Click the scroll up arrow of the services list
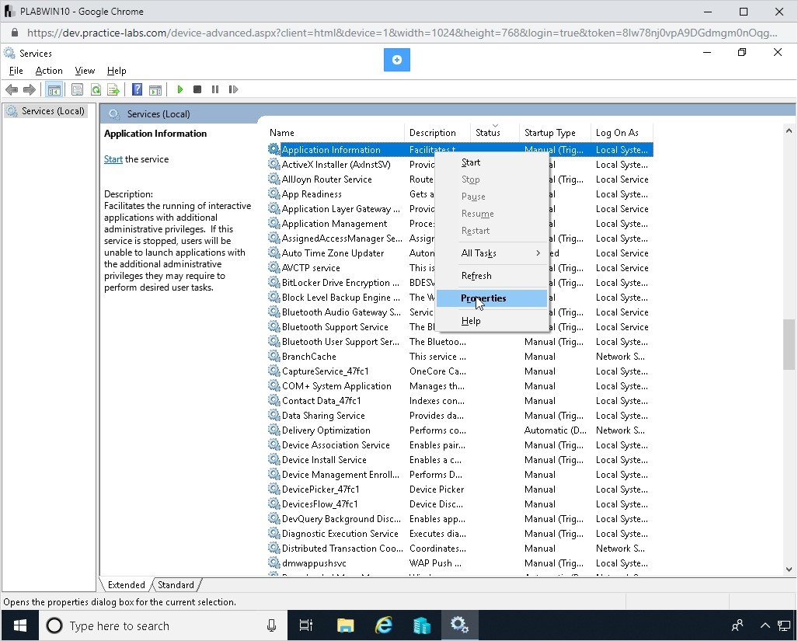The height and width of the screenshot is (641, 798). click(789, 131)
